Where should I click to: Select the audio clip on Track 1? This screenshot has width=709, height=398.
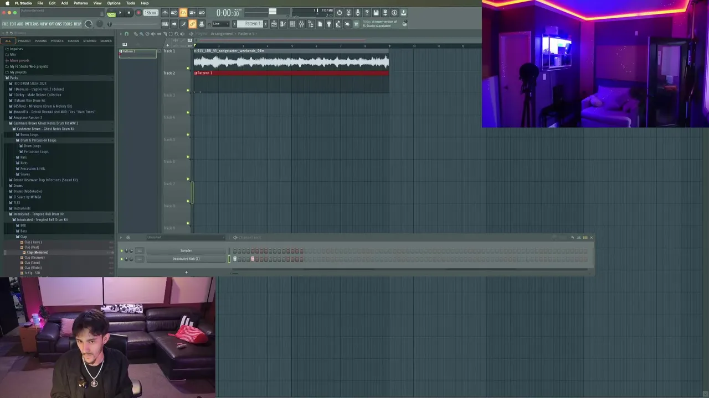[291, 61]
